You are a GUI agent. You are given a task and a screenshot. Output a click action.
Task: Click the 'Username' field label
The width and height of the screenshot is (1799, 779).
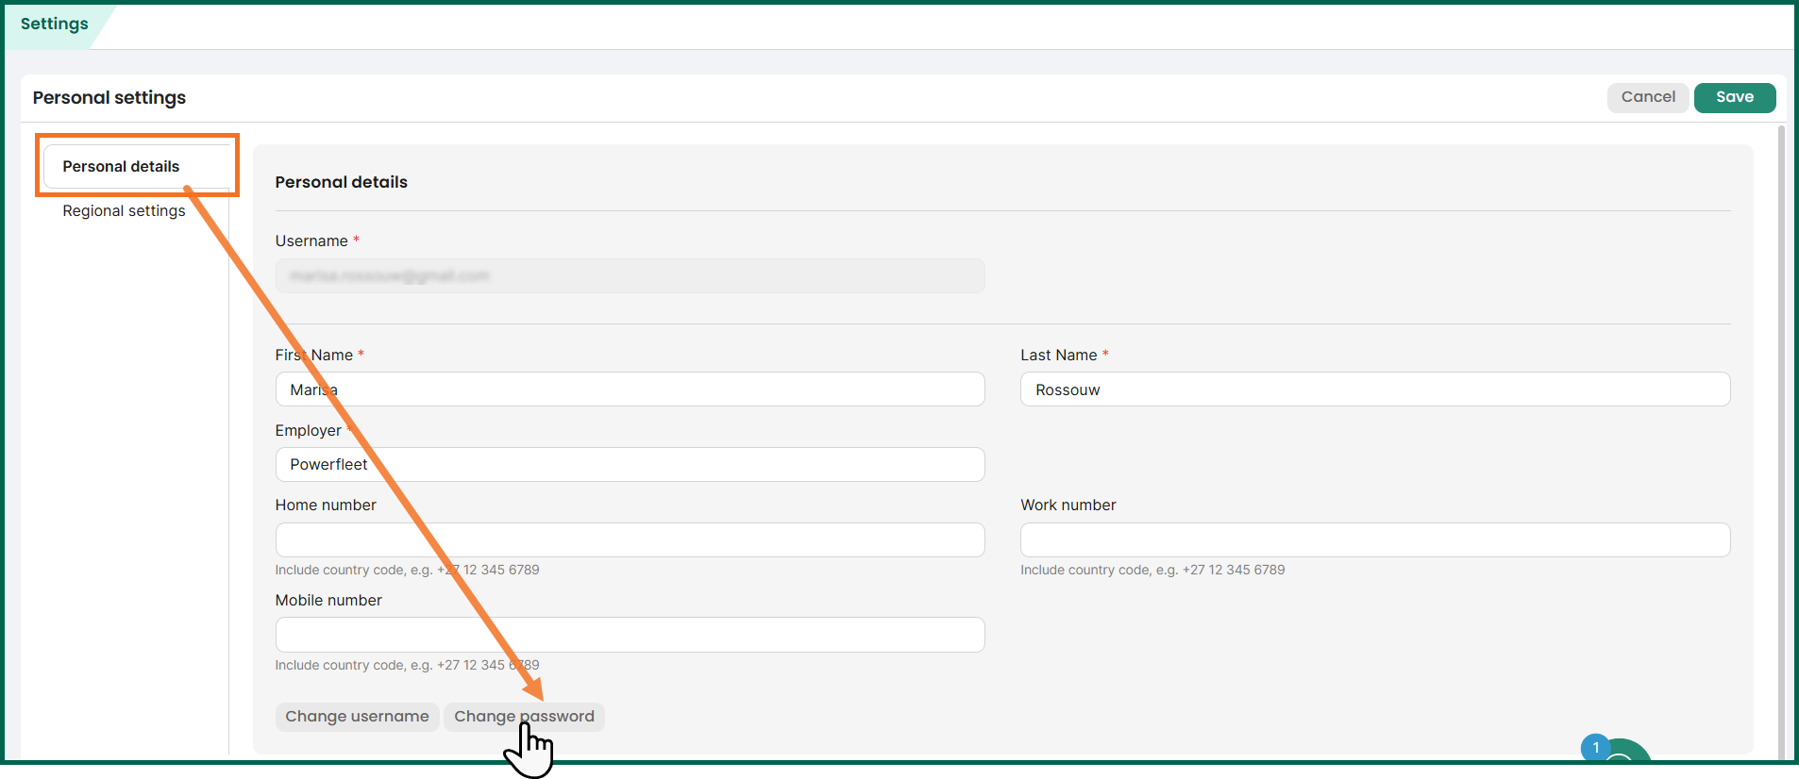coord(311,241)
